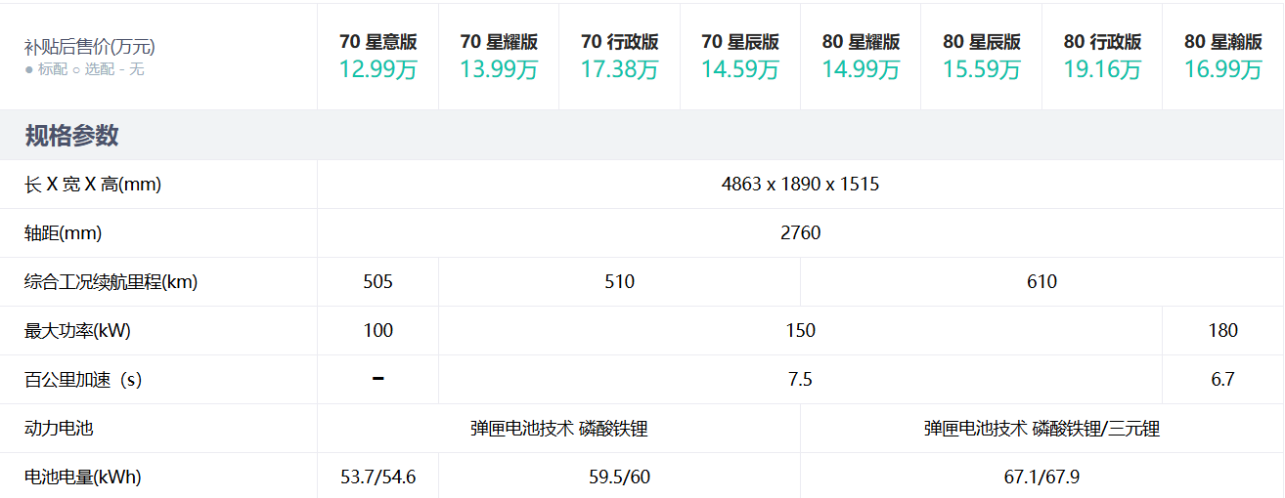Click the 13.99万 price
Screen dimensions: 1285x498
point(499,69)
